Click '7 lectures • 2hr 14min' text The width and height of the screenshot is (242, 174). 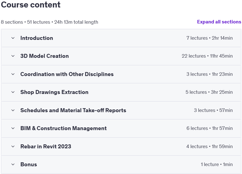(x=210, y=38)
